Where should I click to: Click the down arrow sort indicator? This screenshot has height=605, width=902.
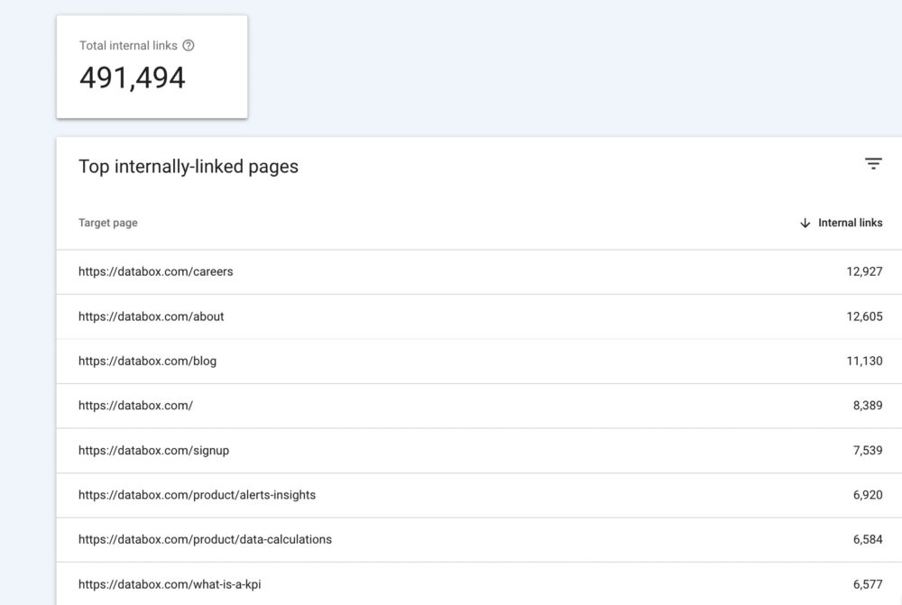coord(805,223)
